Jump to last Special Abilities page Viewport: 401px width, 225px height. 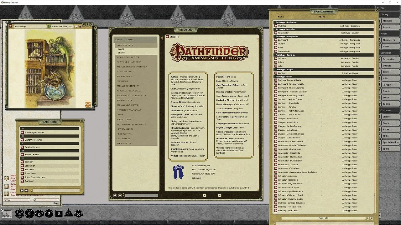372,218
